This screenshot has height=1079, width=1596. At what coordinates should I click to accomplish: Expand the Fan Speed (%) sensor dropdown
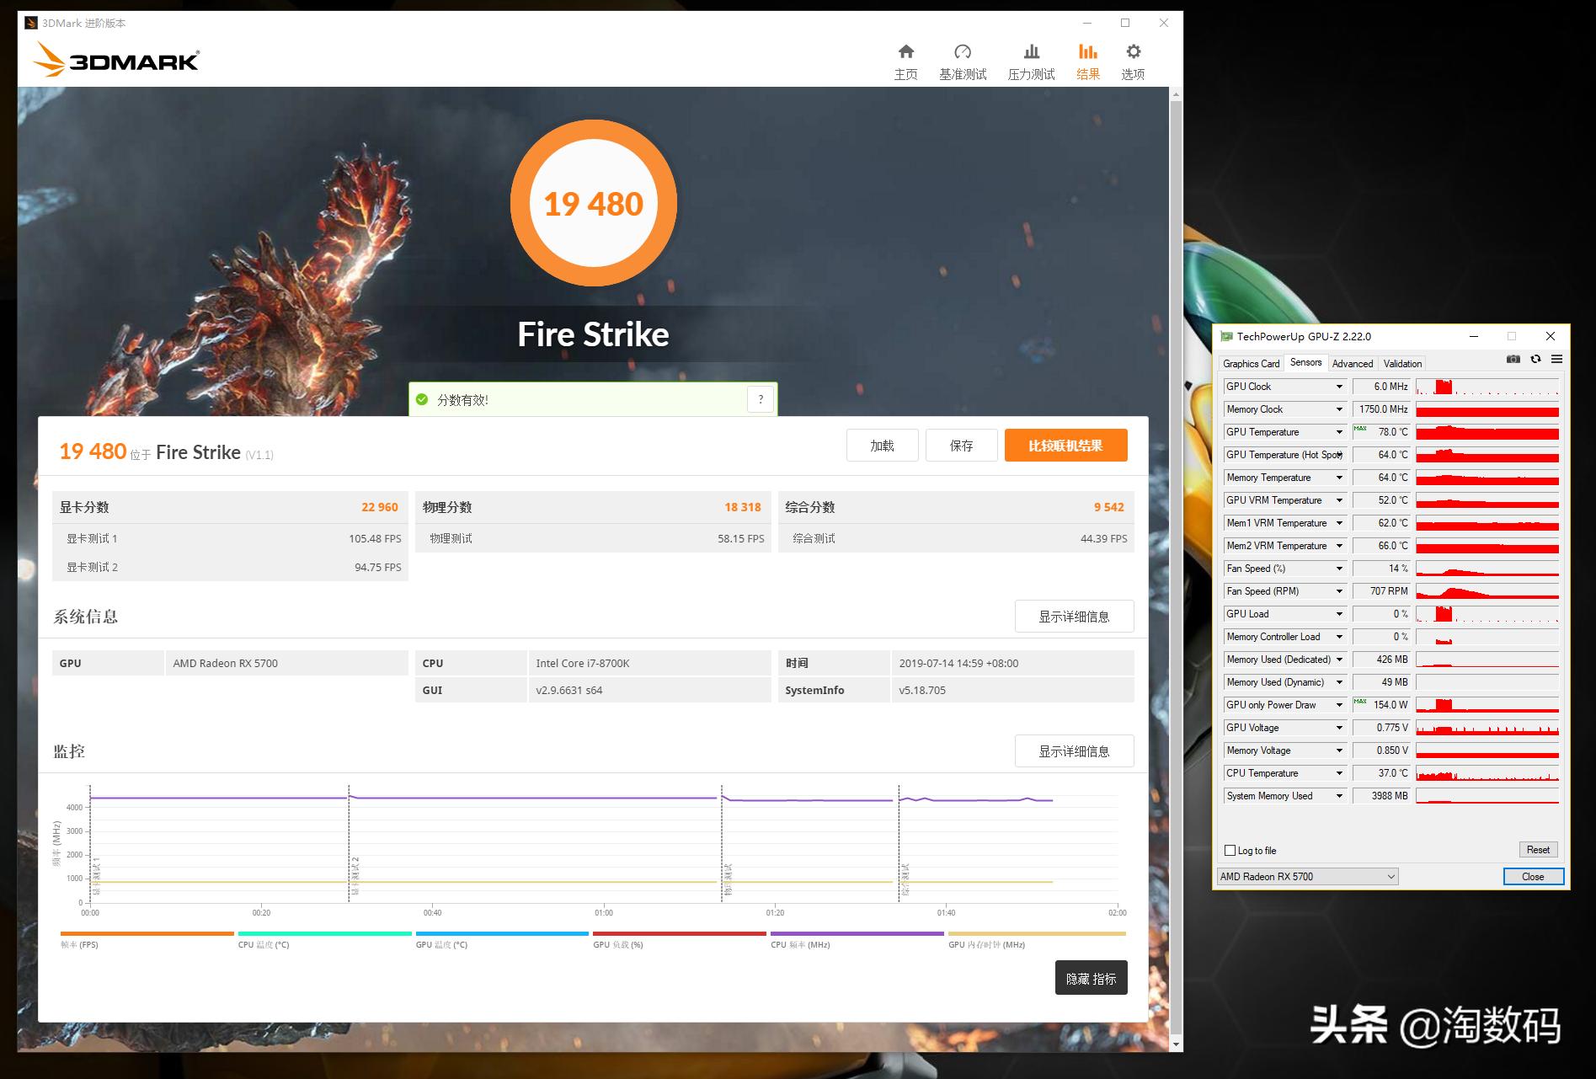pos(1339,569)
